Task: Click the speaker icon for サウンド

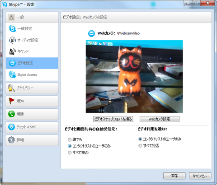Action: (12, 51)
